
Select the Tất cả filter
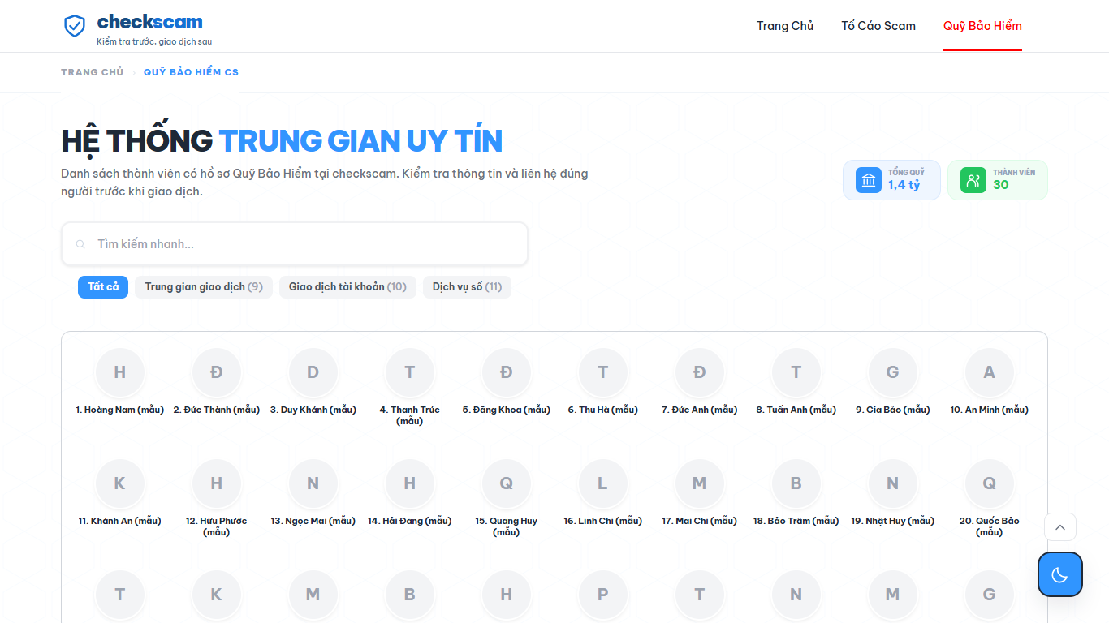[x=103, y=287]
